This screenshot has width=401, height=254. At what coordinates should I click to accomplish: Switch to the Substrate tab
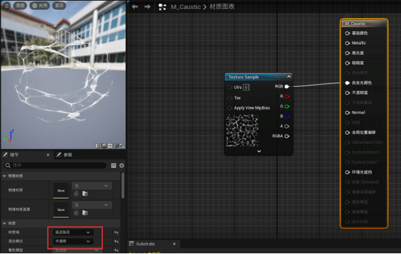(x=145, y=244)
